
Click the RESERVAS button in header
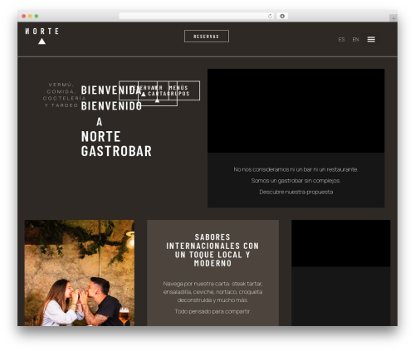click(207, 37)
